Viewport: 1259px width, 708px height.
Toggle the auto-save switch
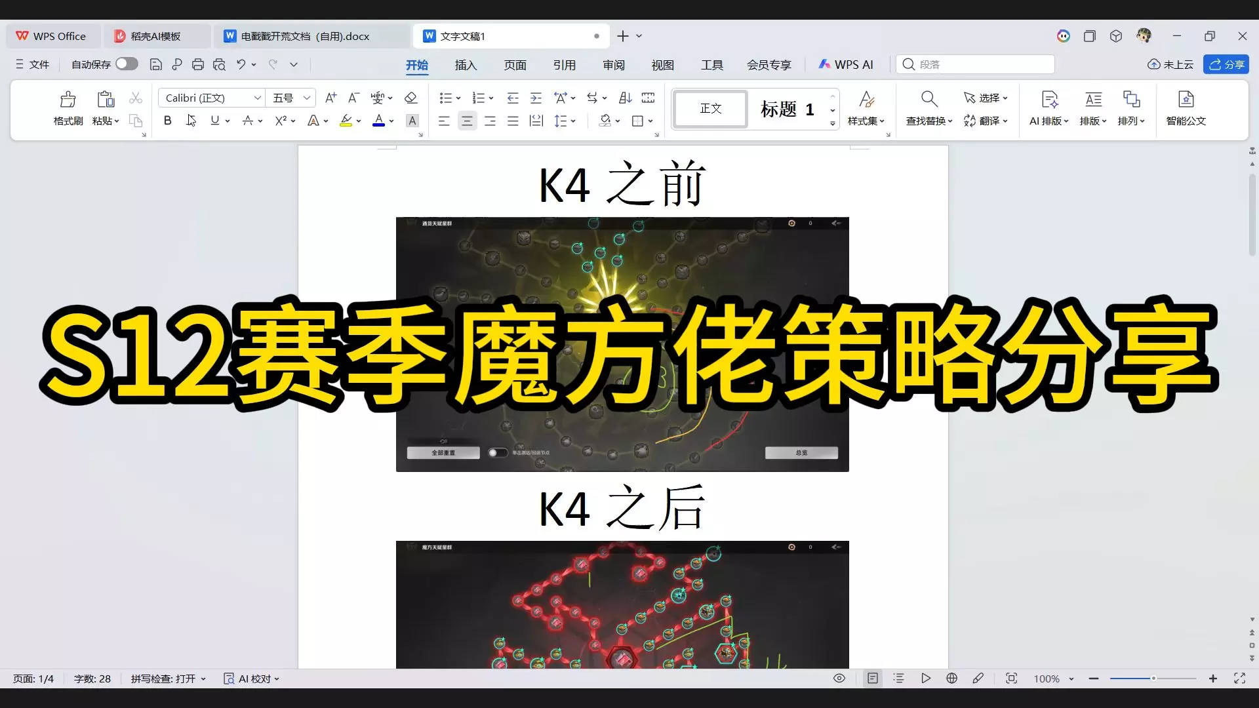point(127,64)
